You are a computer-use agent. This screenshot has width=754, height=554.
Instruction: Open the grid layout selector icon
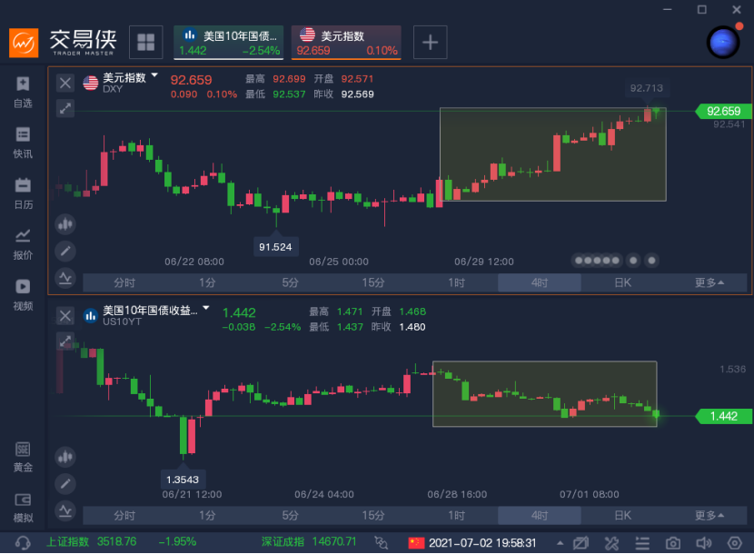click(145, 43)
